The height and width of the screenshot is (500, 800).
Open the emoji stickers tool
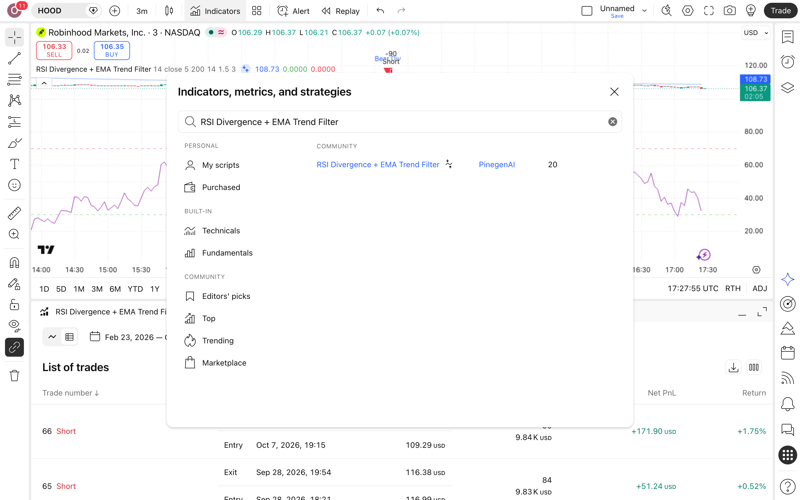pyautogui.click(x=14, y=185)
